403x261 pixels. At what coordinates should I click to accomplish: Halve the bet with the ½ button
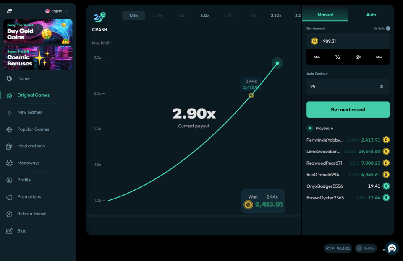[x=338, y=57]
